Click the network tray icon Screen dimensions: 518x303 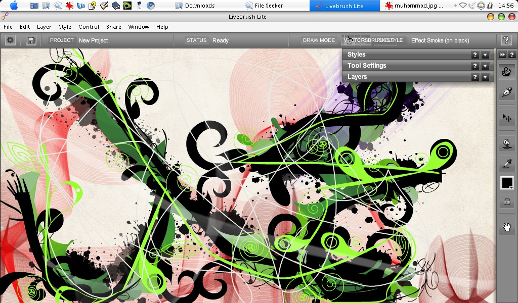[x=463, y=5]
